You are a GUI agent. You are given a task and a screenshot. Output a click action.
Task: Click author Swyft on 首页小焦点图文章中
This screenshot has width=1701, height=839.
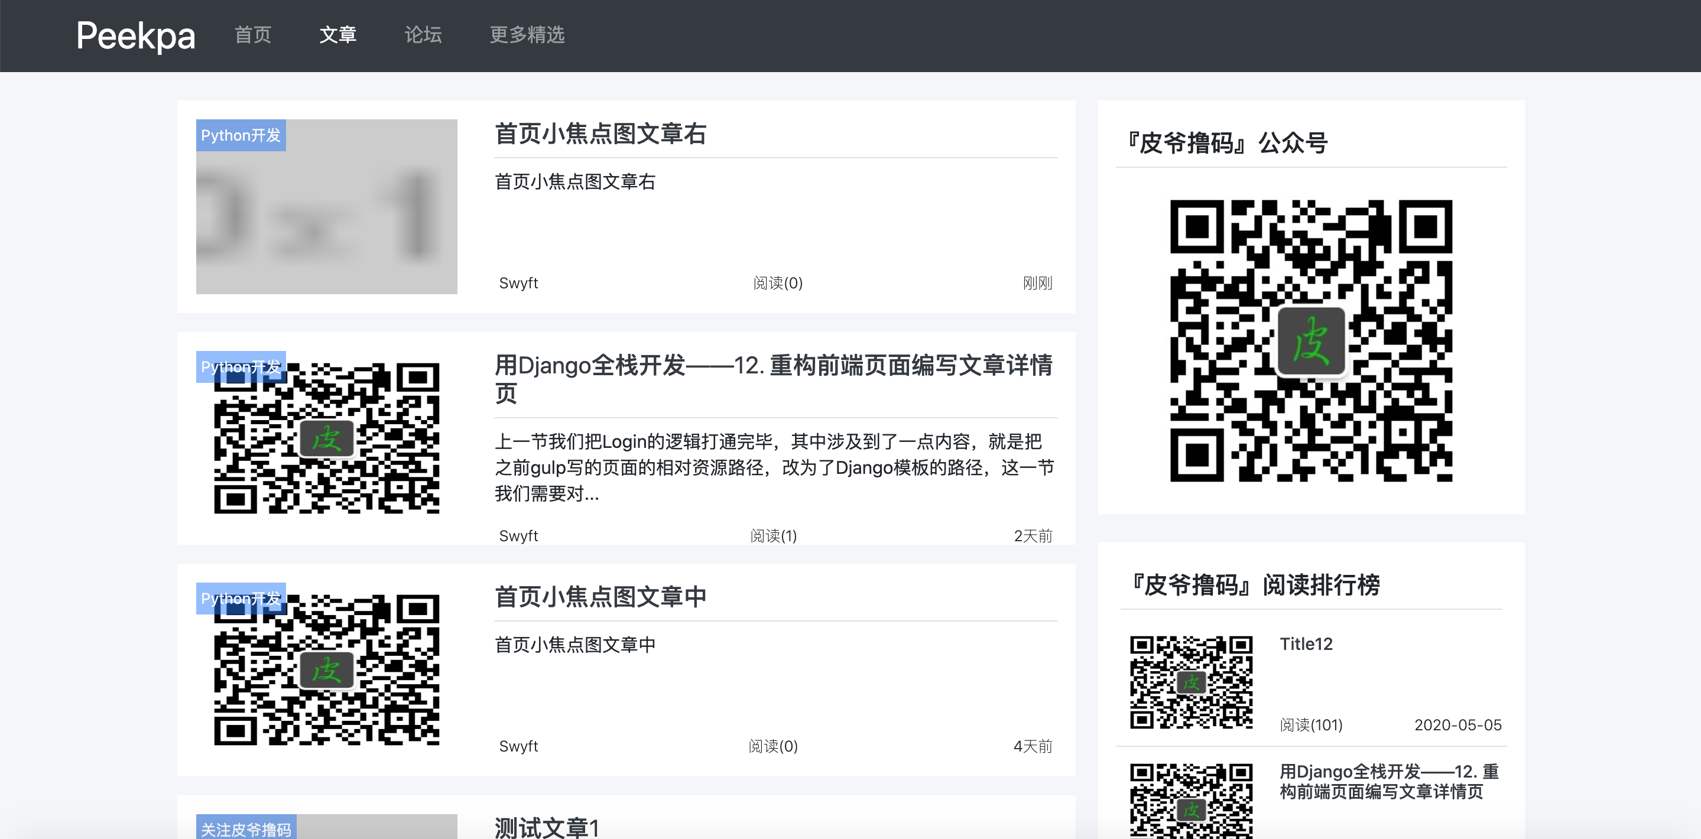point(518,747)
